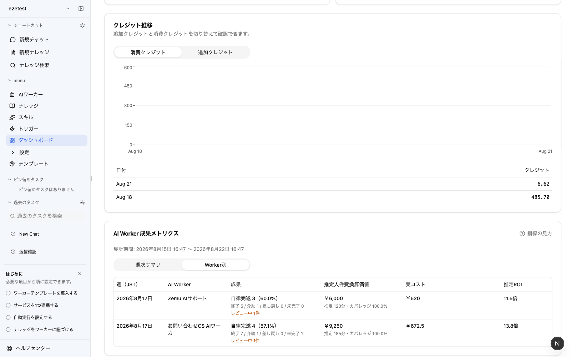Expand the 設定 submenu chevron
Screen dimensions: 571x357
pyautogui.click(x=13, y=152)
